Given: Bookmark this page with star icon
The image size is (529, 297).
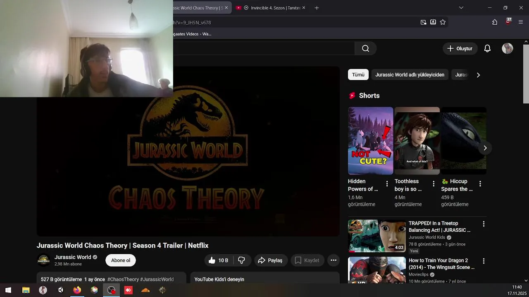Looking at the screenshot, I should click(x=443, y=22).
